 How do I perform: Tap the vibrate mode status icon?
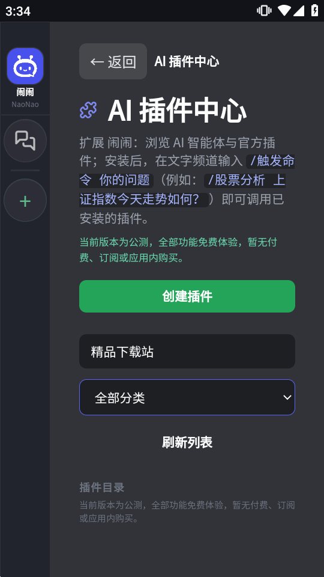(264, 11)
